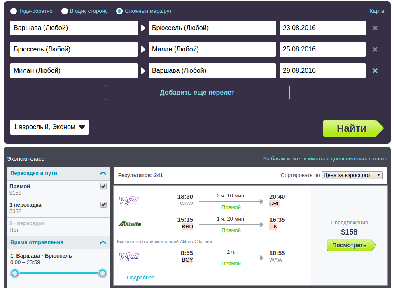Collapse the Пересадки в пути section

pyautogui.click(x=103, y=173)
